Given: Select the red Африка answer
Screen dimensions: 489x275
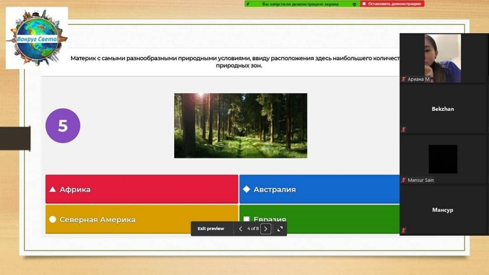Looking at the screenshot, I should [x=141, y=189].
